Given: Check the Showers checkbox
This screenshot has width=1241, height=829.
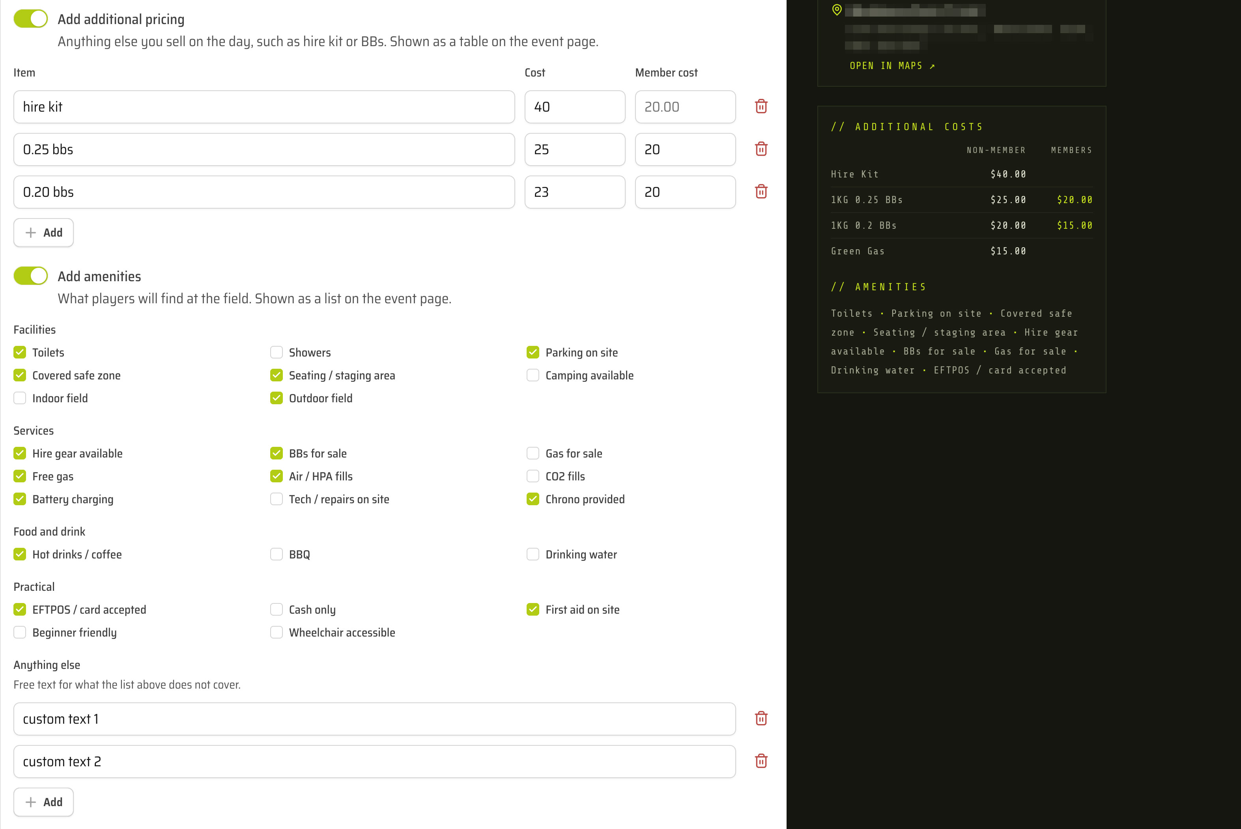Looking at the screenshot, I should (x=277, y=352).
